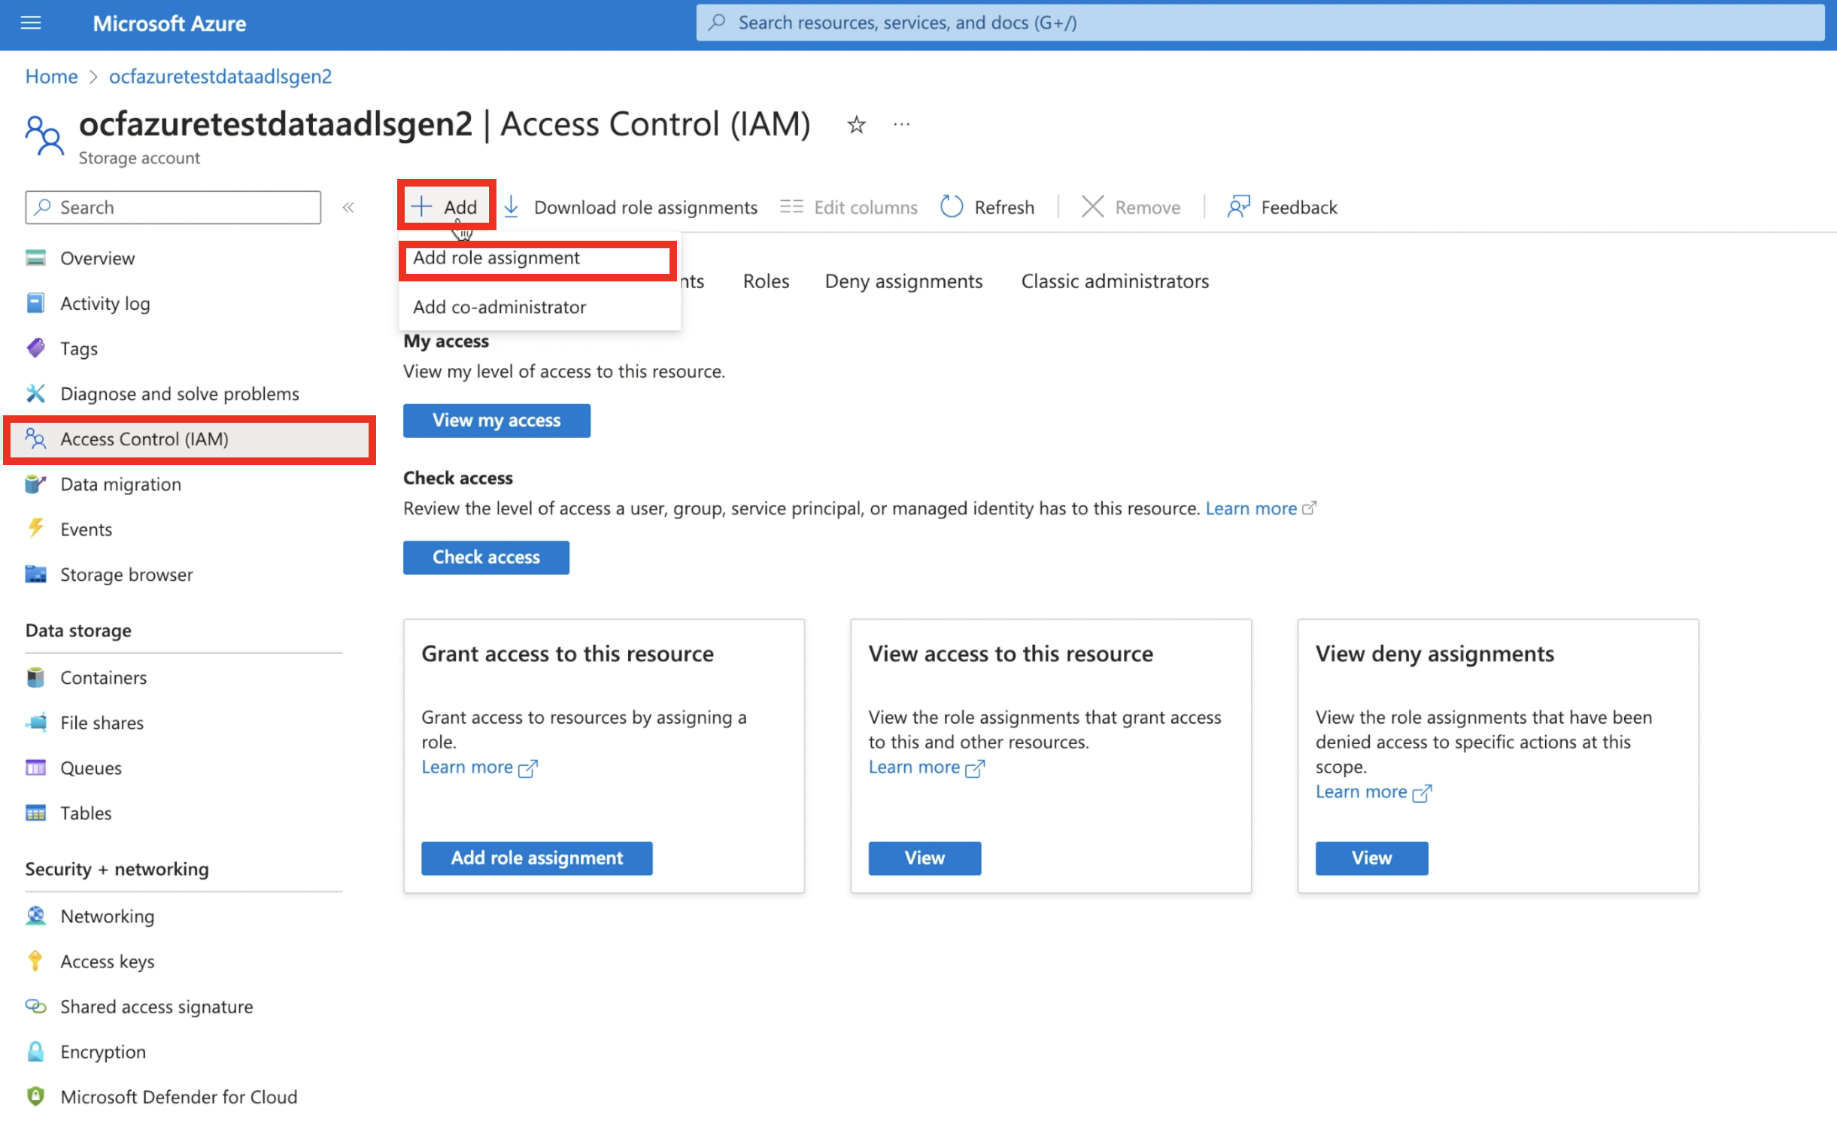
Task: Open the ocfazuretestdataadlsgen2 breadcrumb link
Action: coord(220,76)
